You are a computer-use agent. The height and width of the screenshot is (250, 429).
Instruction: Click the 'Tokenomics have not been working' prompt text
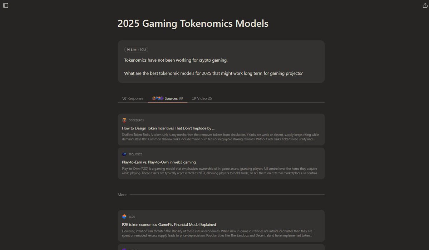pyautogui.click(x=176, y=60)
